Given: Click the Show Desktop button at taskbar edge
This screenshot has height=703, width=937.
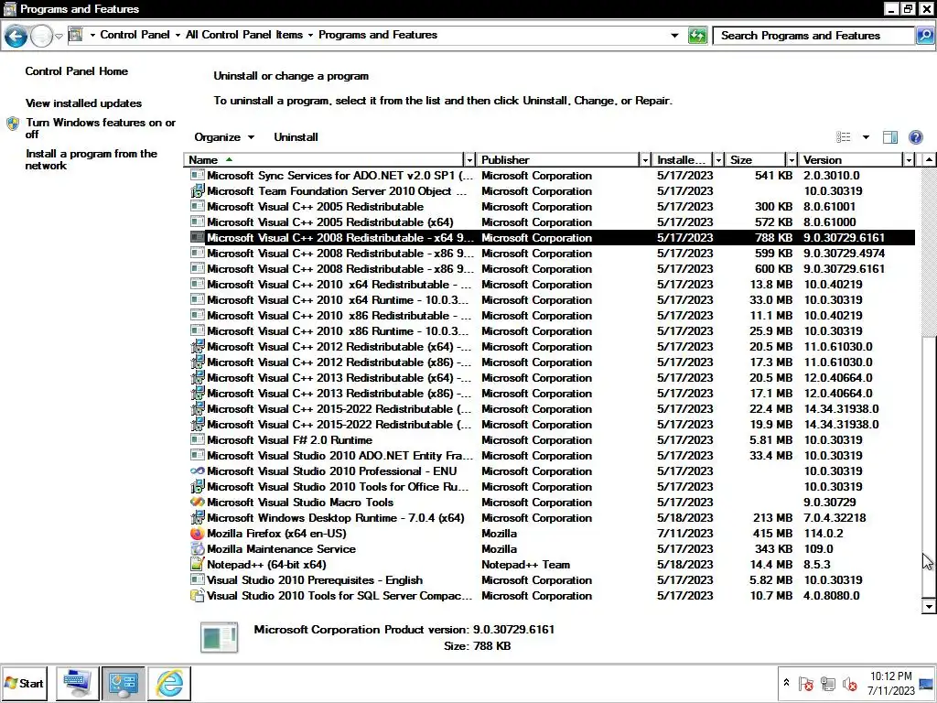Looking at the screenshot, I should point(927,683).
